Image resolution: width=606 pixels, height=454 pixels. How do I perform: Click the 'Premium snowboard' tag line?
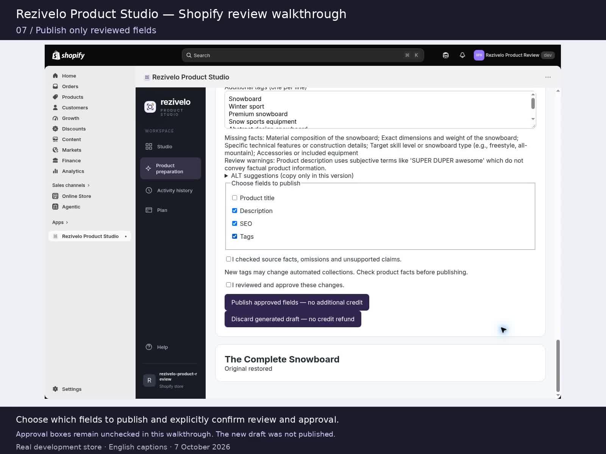click(x=258, y=114)
